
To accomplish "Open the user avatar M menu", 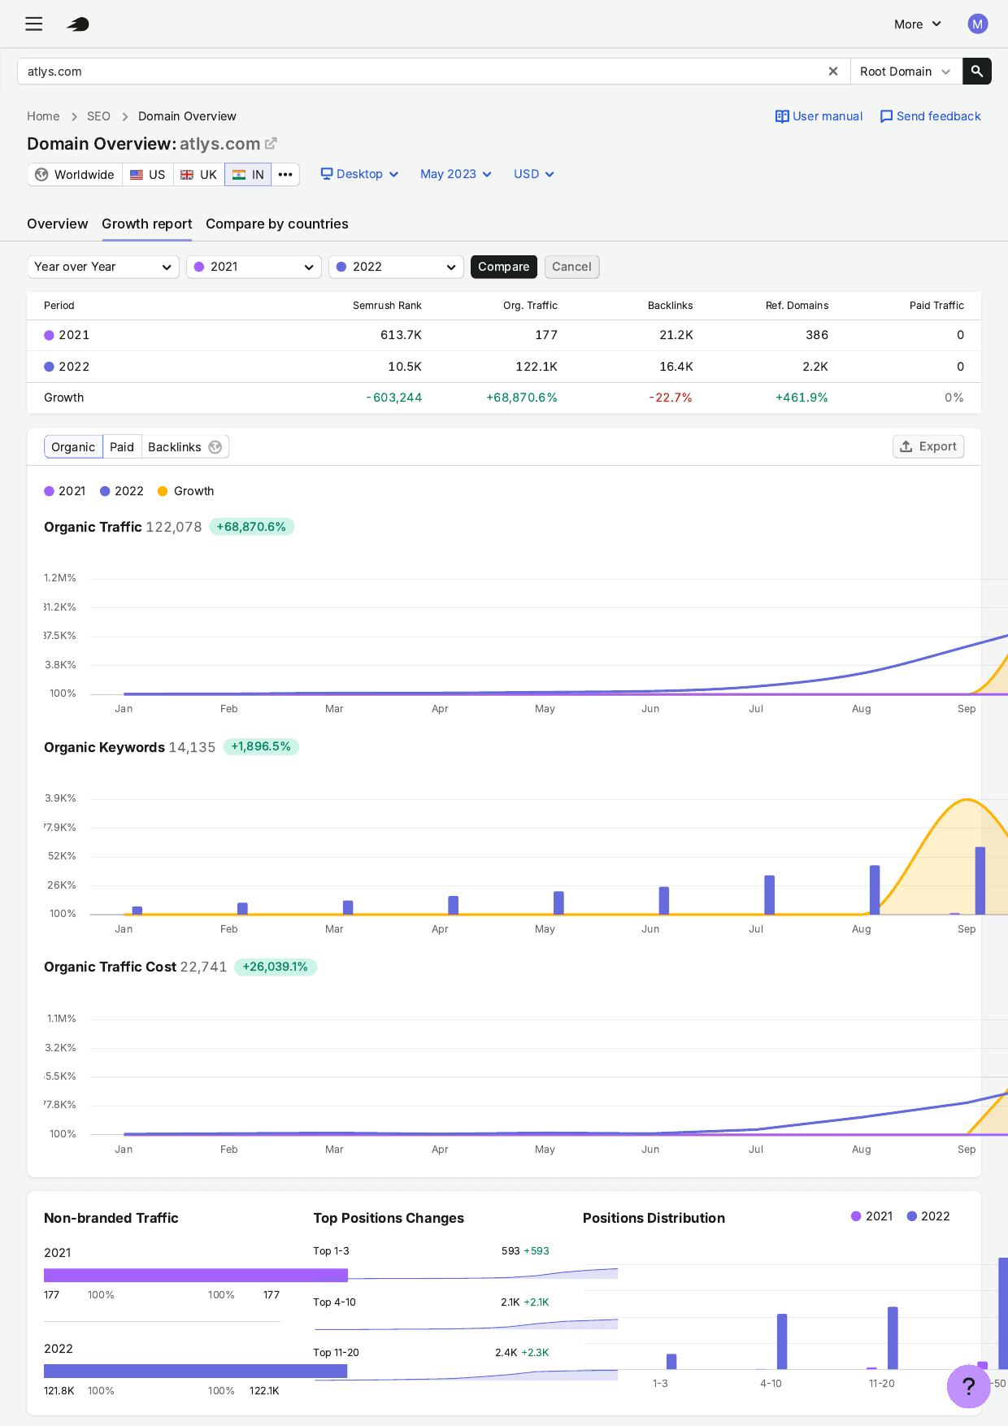I will click(977, 24).
